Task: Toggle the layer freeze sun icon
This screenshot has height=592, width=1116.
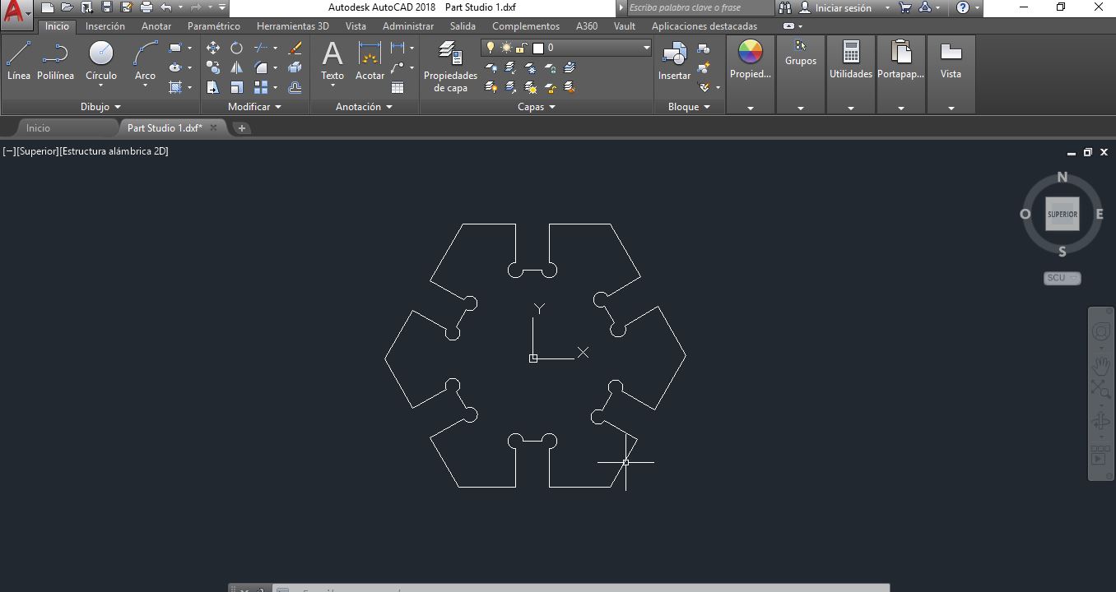Action: point(506,48)
